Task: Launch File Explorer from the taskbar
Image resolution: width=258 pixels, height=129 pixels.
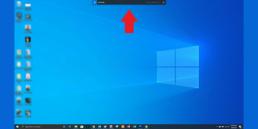Action: pyautogui.click(x=76, y=127)
